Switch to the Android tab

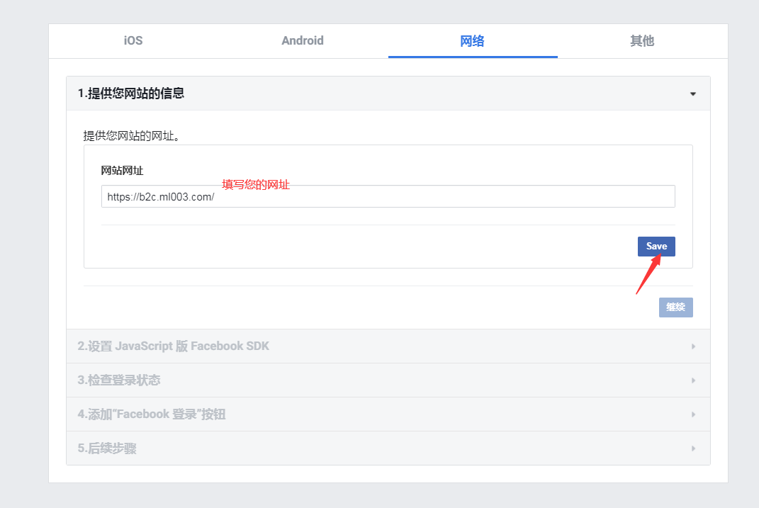coord(303,40)
